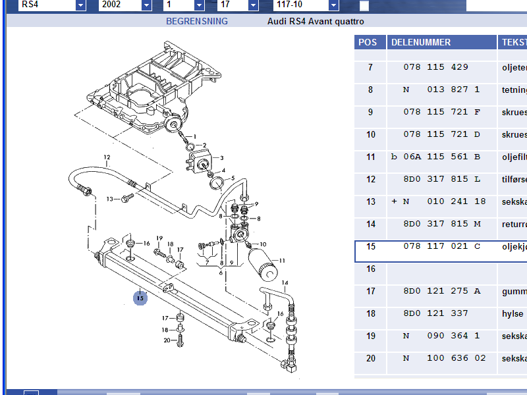The height and width of the screenshot is (395, 527).
Task: Click callout number 12 on the diagram
Action: 106,157
